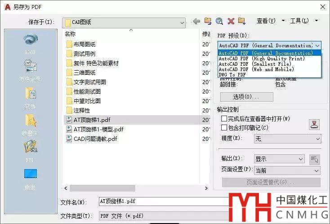Select the 复件 特色功能素材 folder name
This screenshot has height=224, width=330.
pos(96,63)
